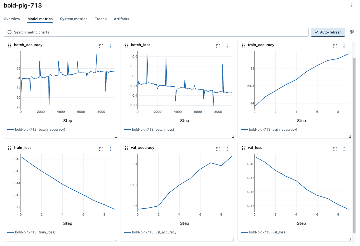Open the Artifacts tab
The image size is (360, 246).
[x=121, y=19]
